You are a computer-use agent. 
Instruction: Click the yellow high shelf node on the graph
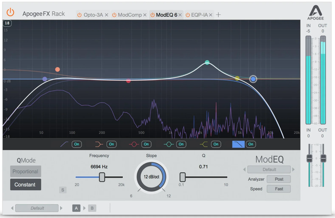click(x=237, y=78)
